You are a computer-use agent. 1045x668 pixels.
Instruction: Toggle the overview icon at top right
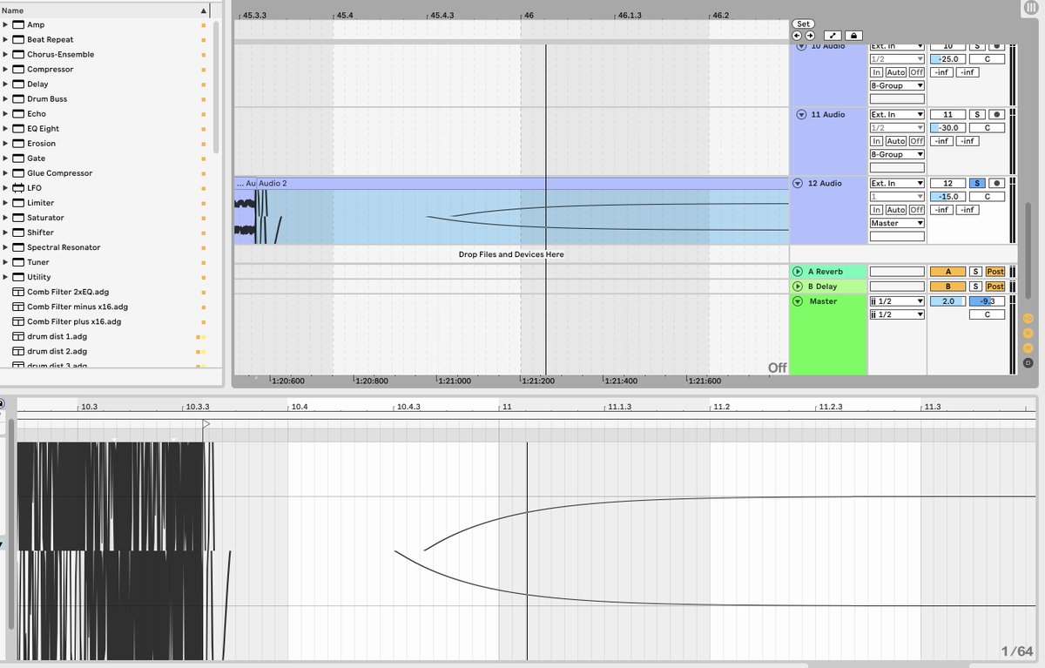pyautogui.click(x=1031, y=8)
